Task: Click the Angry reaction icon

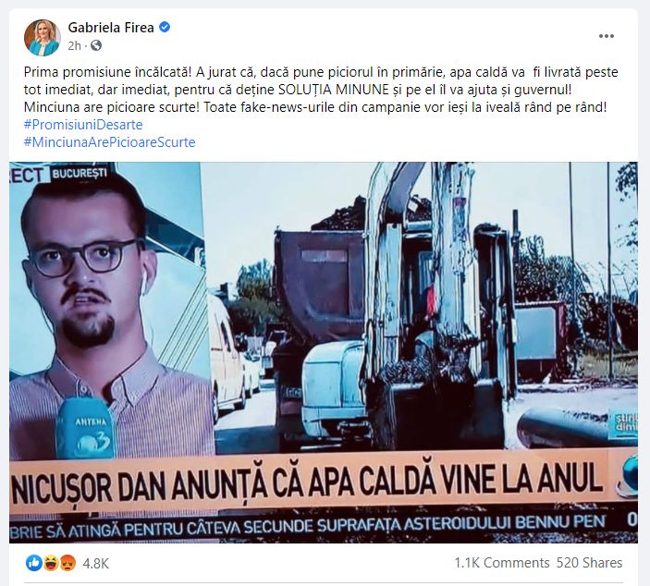Action: coord(67,563)
